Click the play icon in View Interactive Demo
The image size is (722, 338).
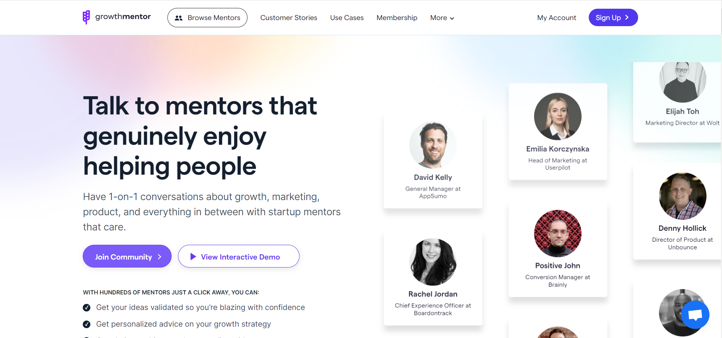click(x=194, y=256)
